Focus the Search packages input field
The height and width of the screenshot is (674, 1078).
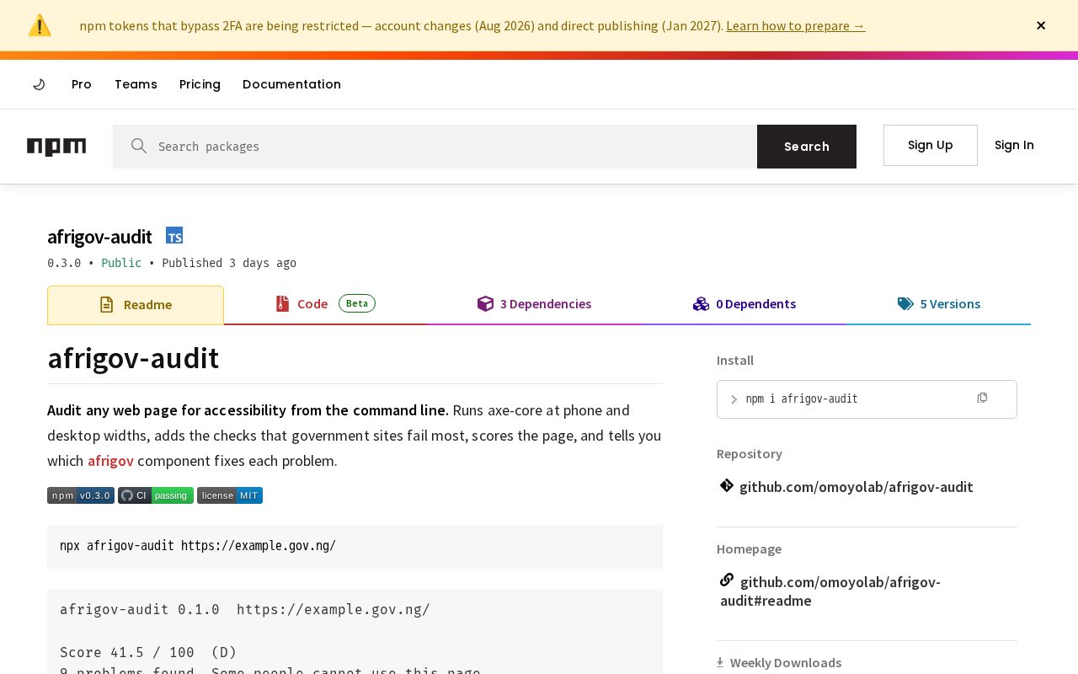[435, 147]
